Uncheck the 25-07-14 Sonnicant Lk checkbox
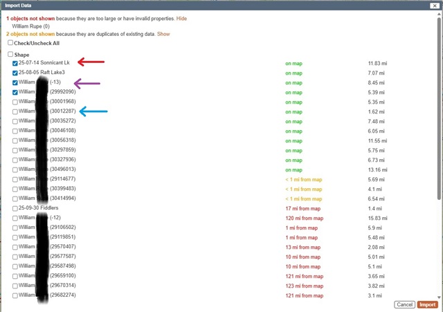Image resolution: width=443 pixels, height=312 pixels. pos(15,63)
